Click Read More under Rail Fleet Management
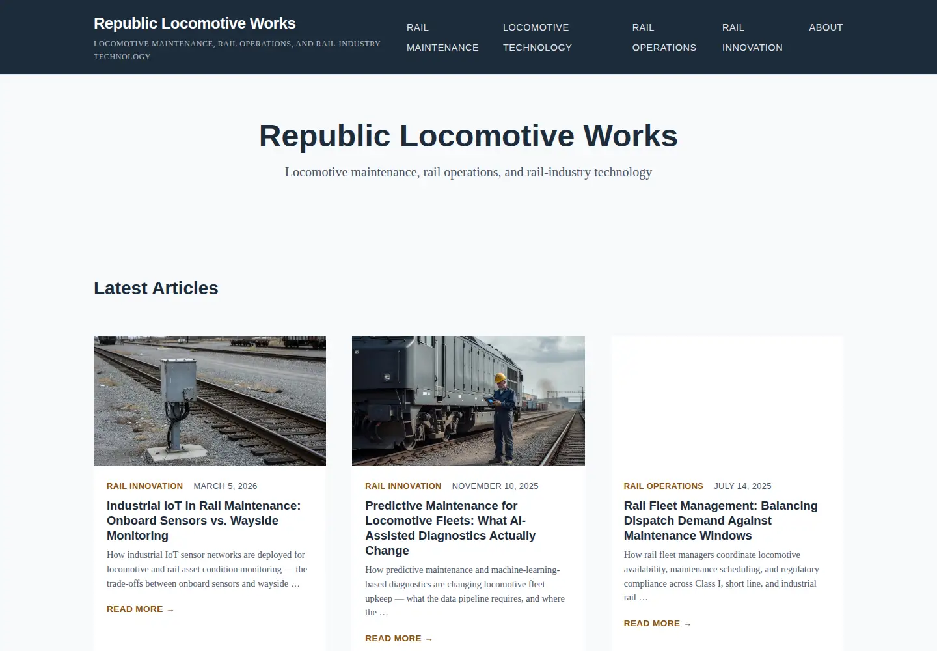This screenshot has height=651, width=937. [x=657, y=624]
